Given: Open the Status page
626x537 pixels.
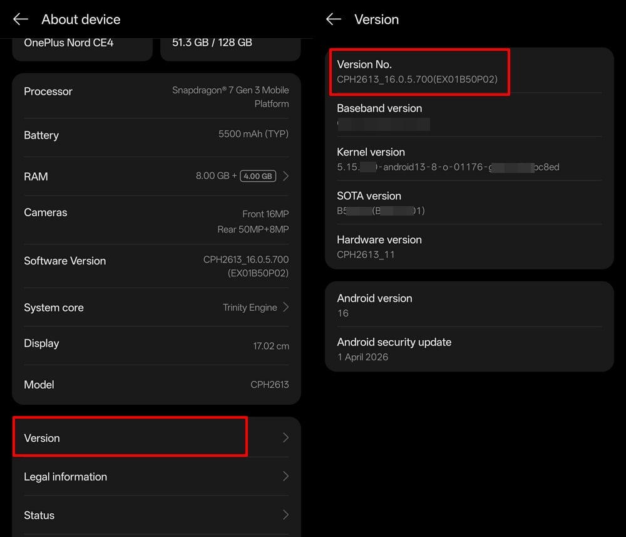Looking at the screenshot, I should pos(155,515).
